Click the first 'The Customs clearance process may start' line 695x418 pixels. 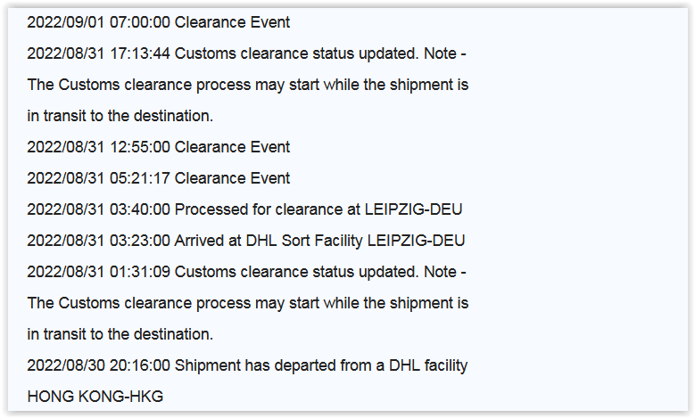tap(248, 85)
